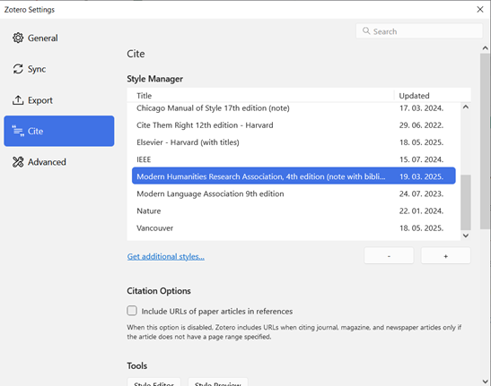Click the magnifier icon in search box
Screen dimensions: 491x386
click(366, 30)
